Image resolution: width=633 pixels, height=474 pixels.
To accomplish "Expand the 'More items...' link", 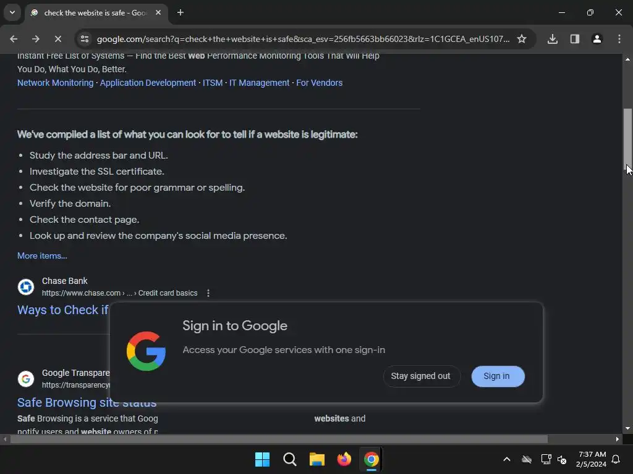I will coord(42,256).
